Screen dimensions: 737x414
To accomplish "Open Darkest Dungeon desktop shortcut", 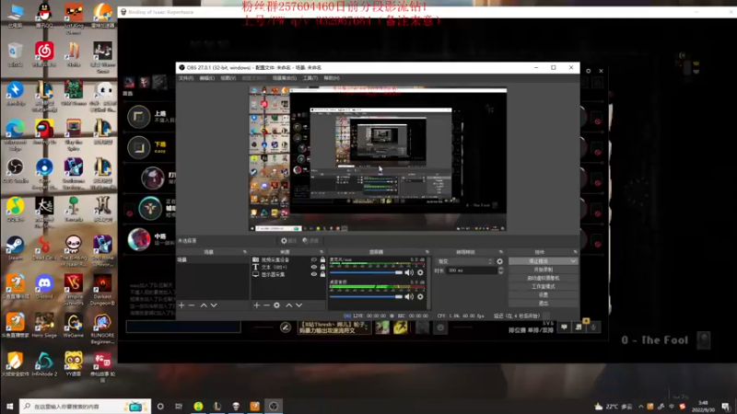I will click(102, 289).
